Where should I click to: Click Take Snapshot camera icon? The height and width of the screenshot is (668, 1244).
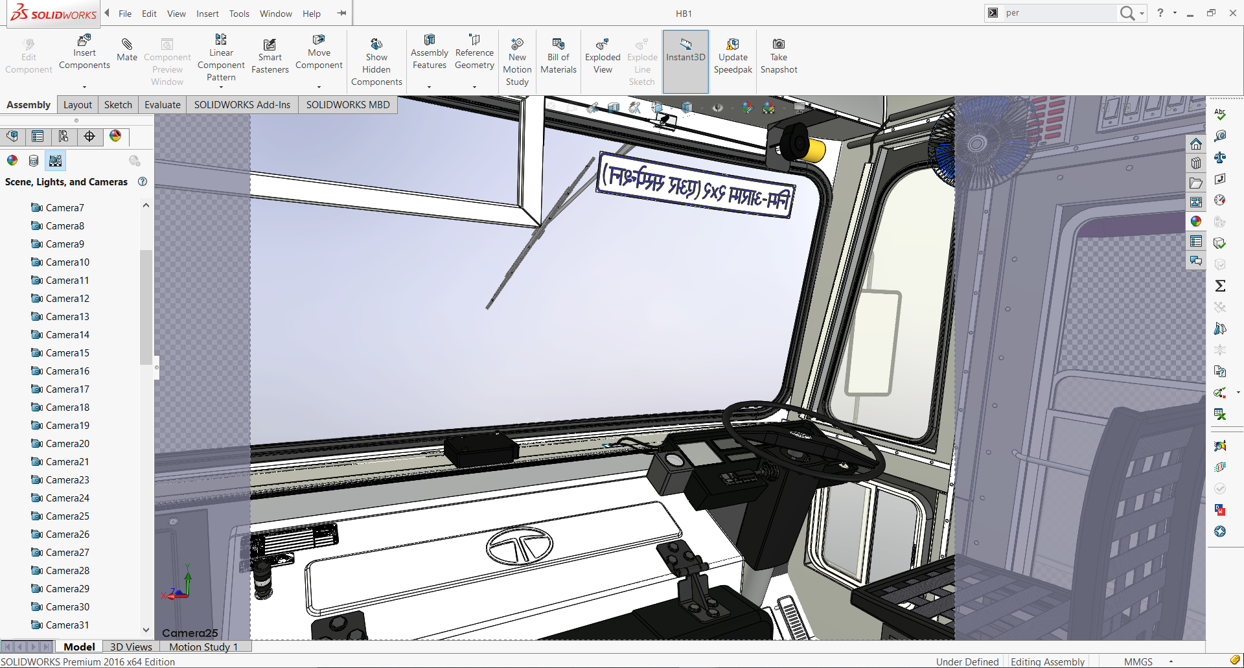[x=778, y=45]
